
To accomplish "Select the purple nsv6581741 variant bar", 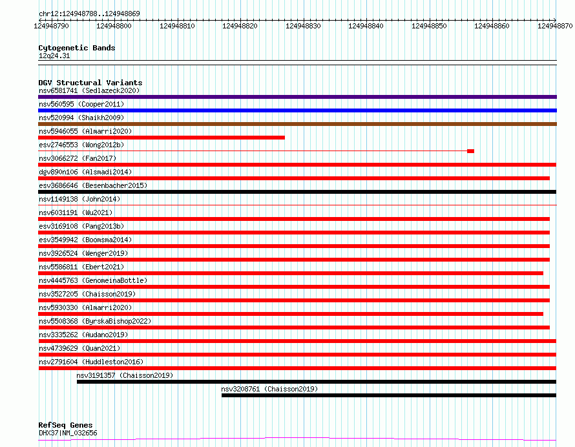I will pos(297,97).
